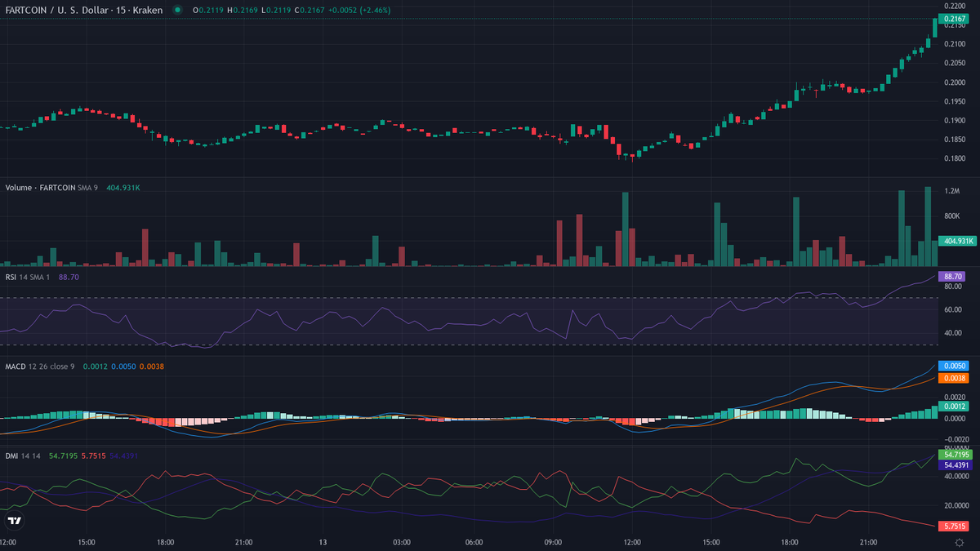Image resolution: width=980 pixels, height=551 pixels.
Task: Click the 800K volume axis label
Action: click(x=953, y=216)
